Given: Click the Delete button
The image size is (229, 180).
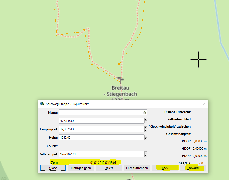Looking at the screenshot, I should (x=109, y=168).
